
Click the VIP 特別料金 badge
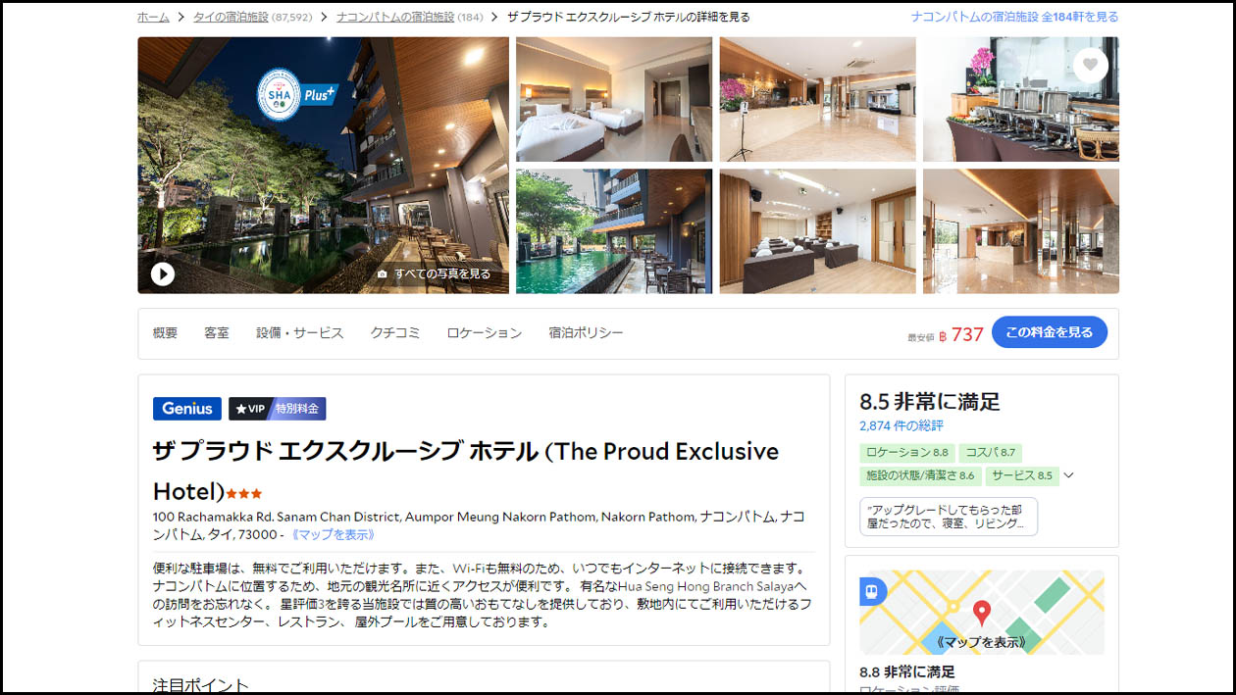(x=277, y=409)
